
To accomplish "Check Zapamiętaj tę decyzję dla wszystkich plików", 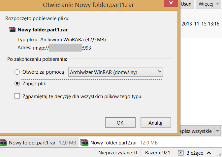I will click(17, 96).
